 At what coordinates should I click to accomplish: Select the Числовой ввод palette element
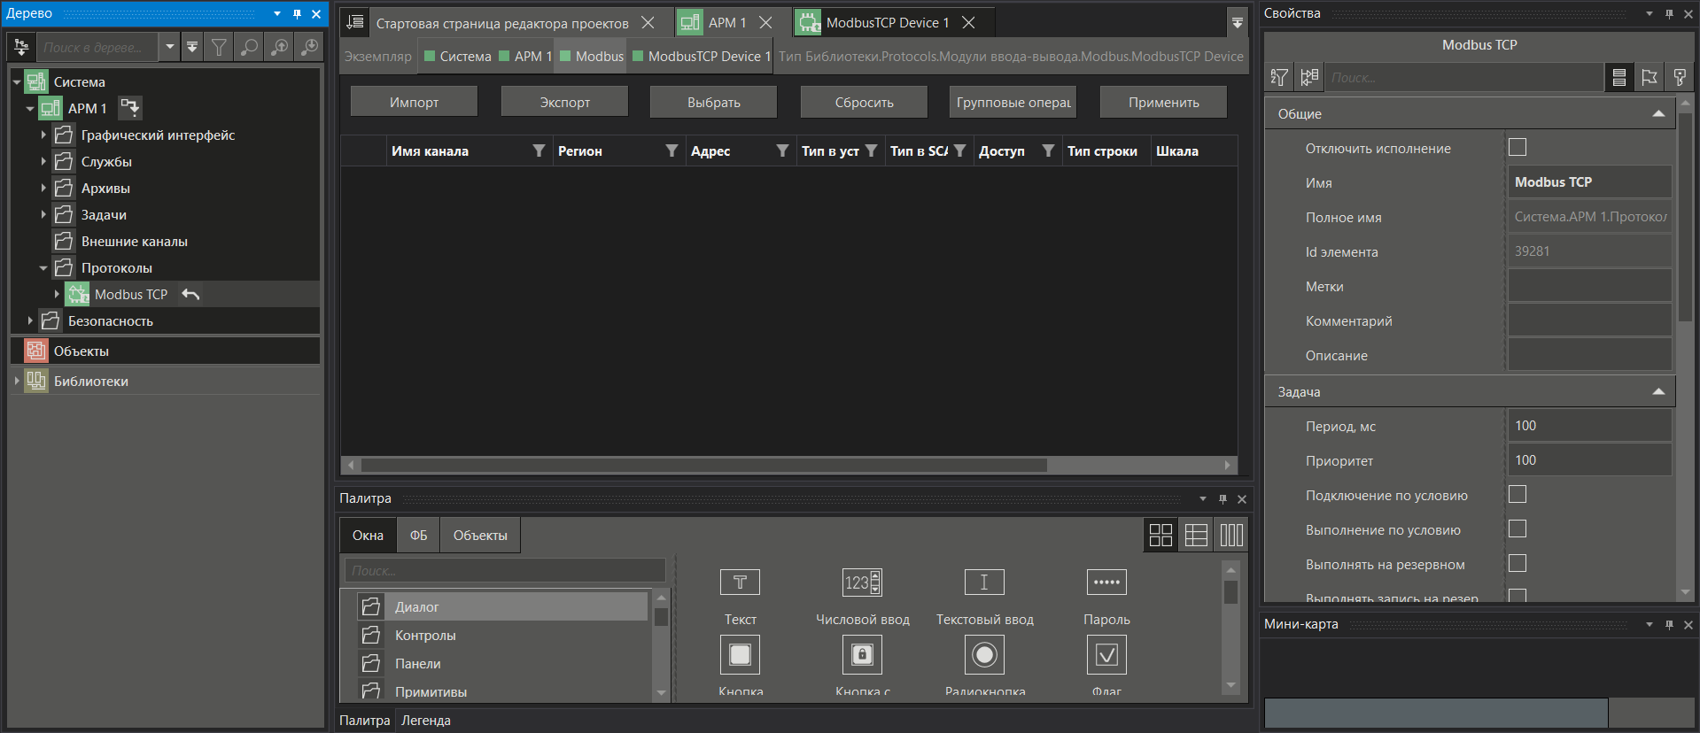[x=862, y=583]
